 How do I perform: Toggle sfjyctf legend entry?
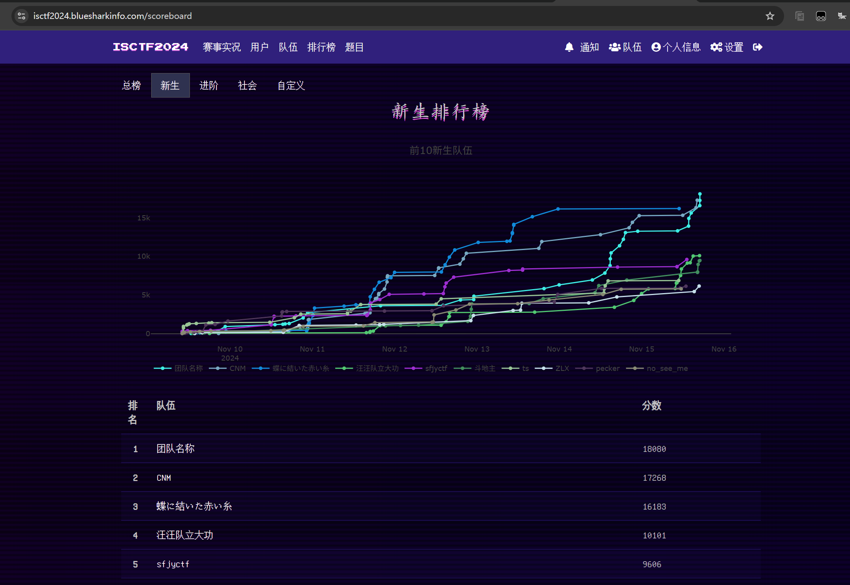pyautogui.click(x=436, y=369)
